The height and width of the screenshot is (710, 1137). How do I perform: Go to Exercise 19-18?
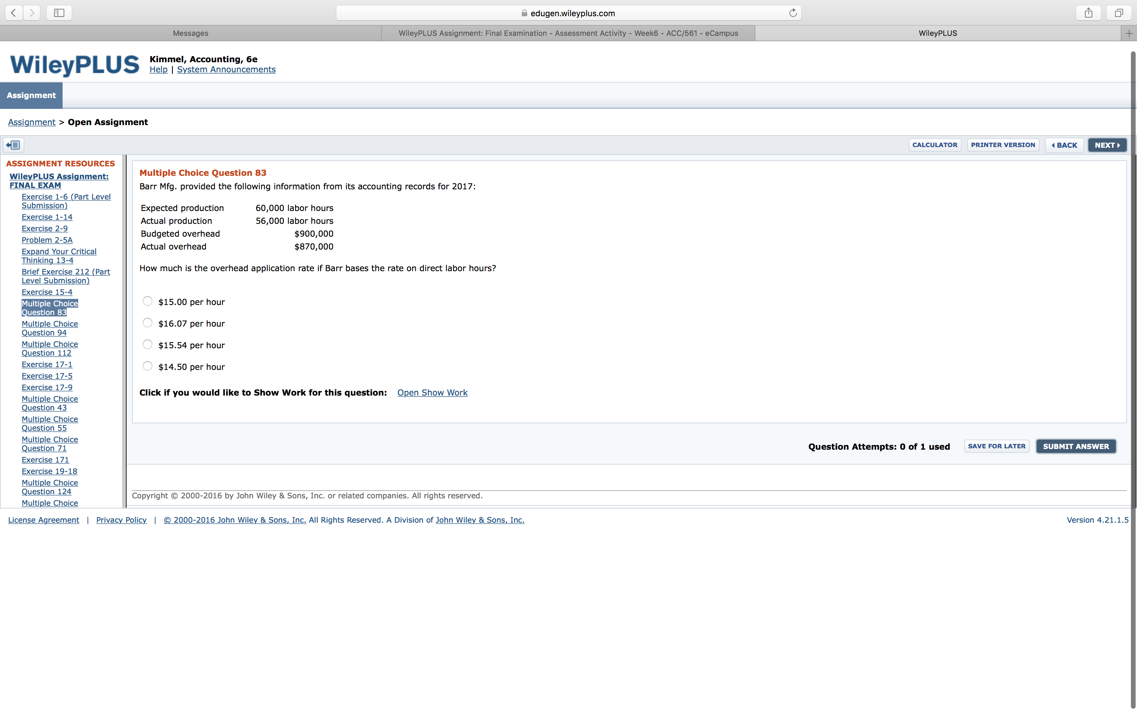coord(49,471)
